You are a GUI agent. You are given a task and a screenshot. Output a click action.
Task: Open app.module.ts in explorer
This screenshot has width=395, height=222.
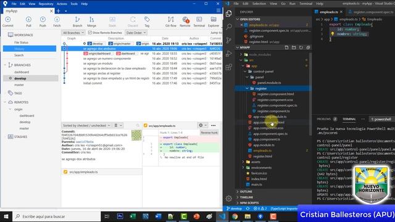[x=264, y=145]
